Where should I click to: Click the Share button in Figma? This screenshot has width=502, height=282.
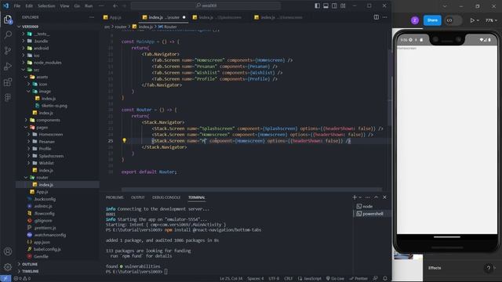(432, 20)
